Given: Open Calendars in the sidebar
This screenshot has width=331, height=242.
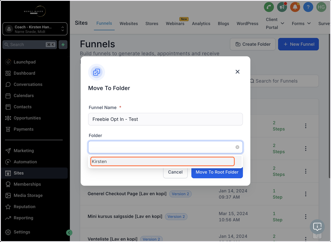Looking at the screenshot, I should pyautogui.click(x=24, y=95).
